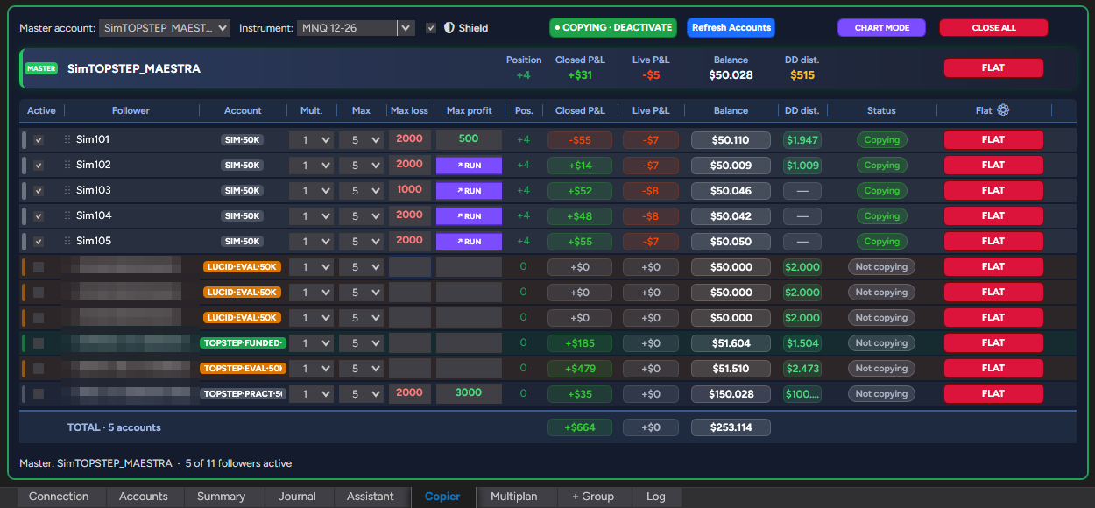The image size is (1095, 508).
Task: Click the RUN arrow button for Sim105
Action: [469, 241]
